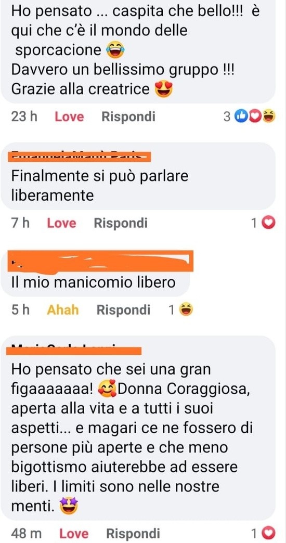Click Rispondi under the 48 m comment
The image size is (286, 543).
pyautogui.click(x=133, y=534)
